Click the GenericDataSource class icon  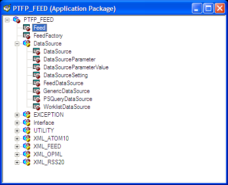tap(37, 91)
